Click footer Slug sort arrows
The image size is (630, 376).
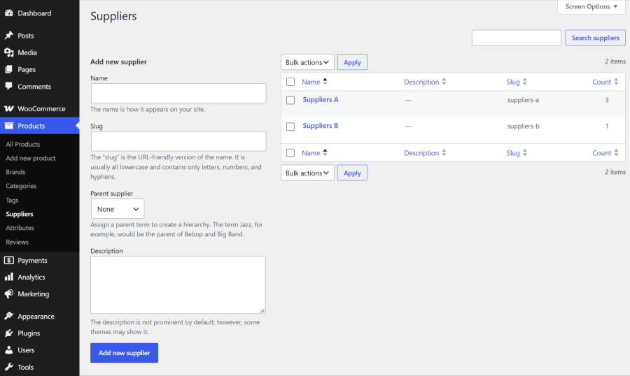click(x=525, y=152)
